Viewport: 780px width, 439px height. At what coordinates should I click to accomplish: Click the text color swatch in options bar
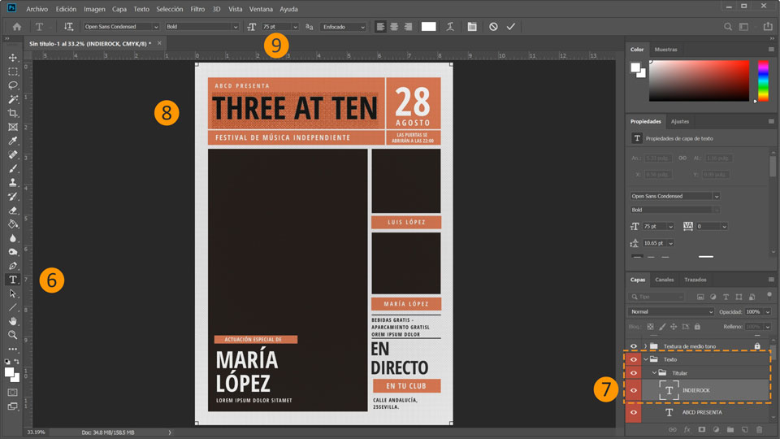[428, 27]
